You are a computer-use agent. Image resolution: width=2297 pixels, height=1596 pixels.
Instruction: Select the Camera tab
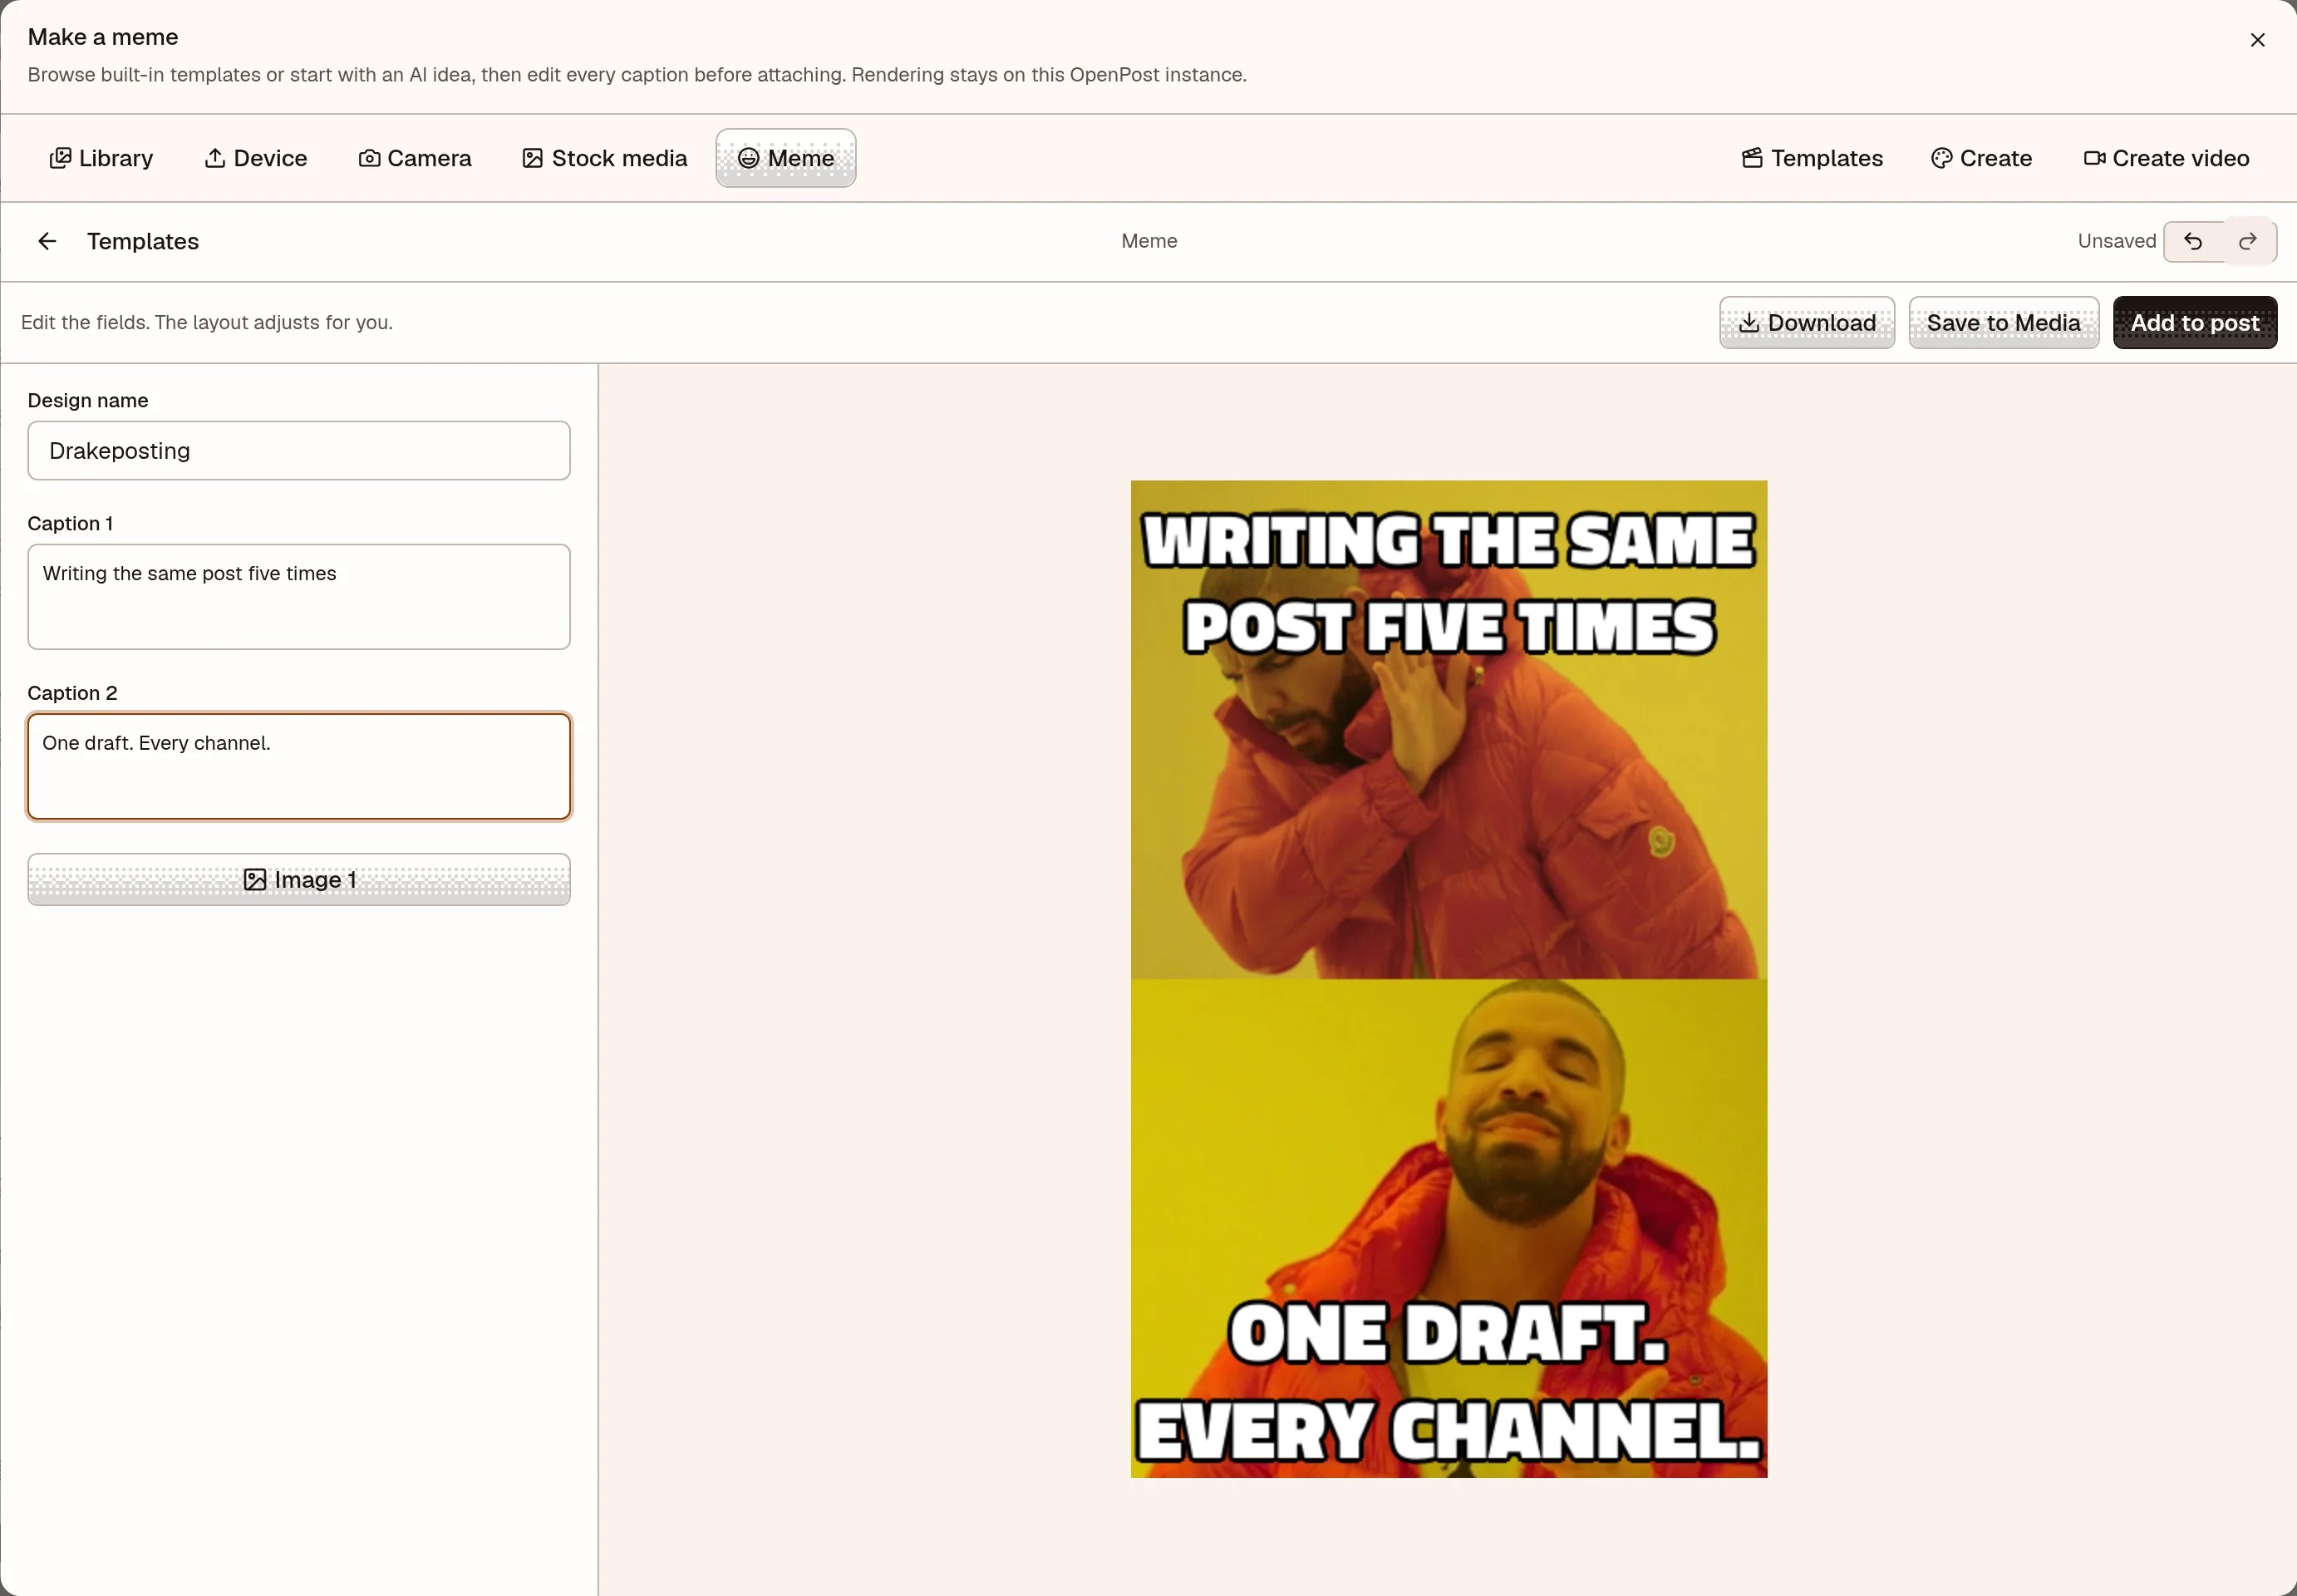[415, 158]
